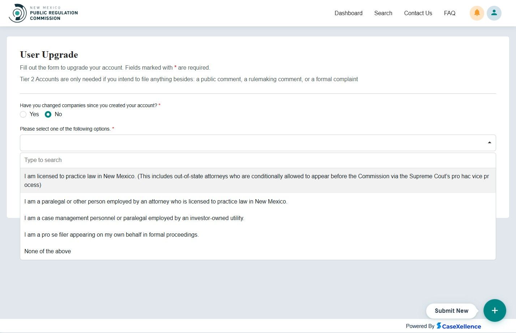Choose the pro se filer option
This screenshot has width=516, height=333.
(x=111, y=235)
